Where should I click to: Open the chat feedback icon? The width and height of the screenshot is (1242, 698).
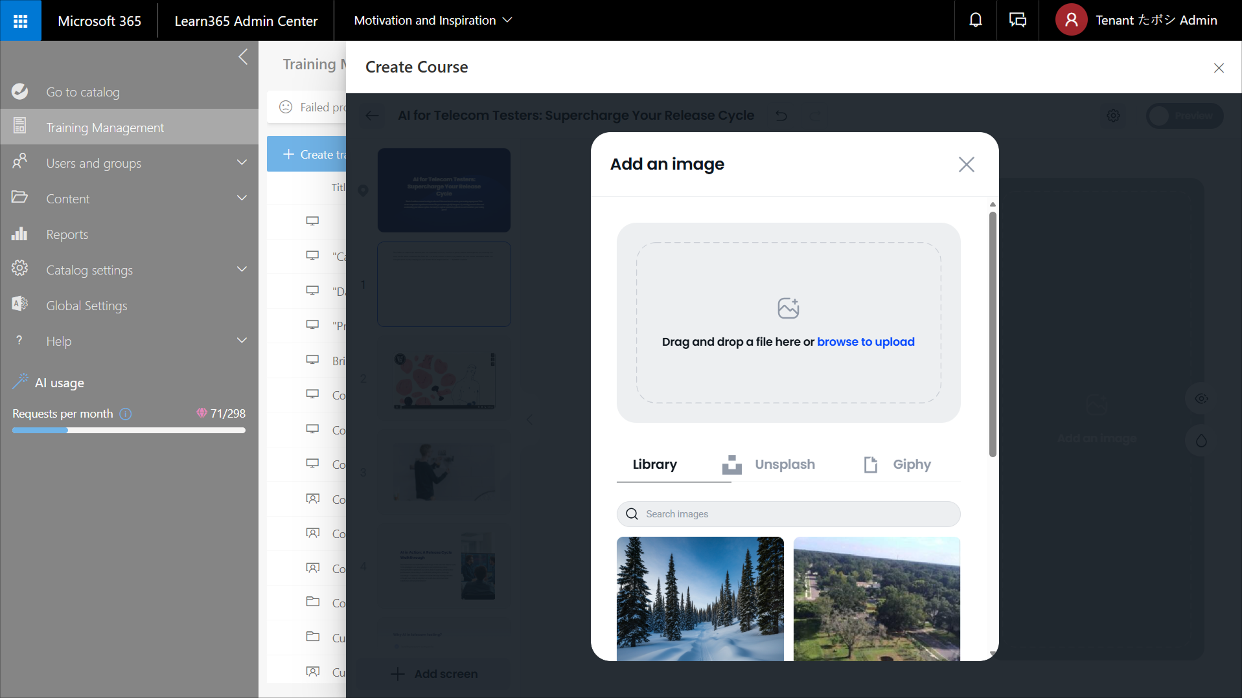pyautogui.click(x=1017, y=21)
